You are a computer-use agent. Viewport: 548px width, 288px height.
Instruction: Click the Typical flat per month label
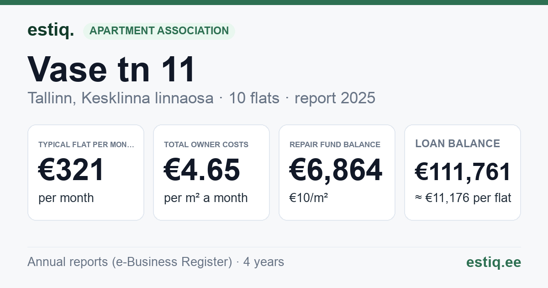pyautogui.click(x=86, y=144)
